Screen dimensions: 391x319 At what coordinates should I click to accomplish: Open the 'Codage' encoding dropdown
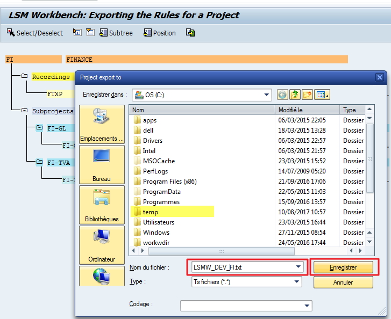(x=307, y=306)
